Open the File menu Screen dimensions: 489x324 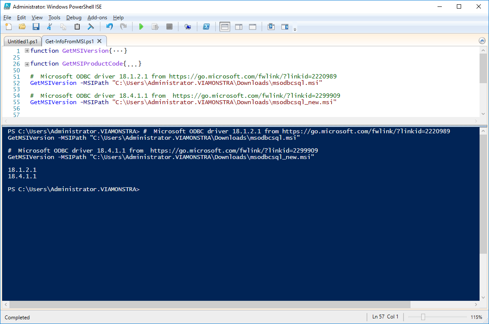[7, 18]
